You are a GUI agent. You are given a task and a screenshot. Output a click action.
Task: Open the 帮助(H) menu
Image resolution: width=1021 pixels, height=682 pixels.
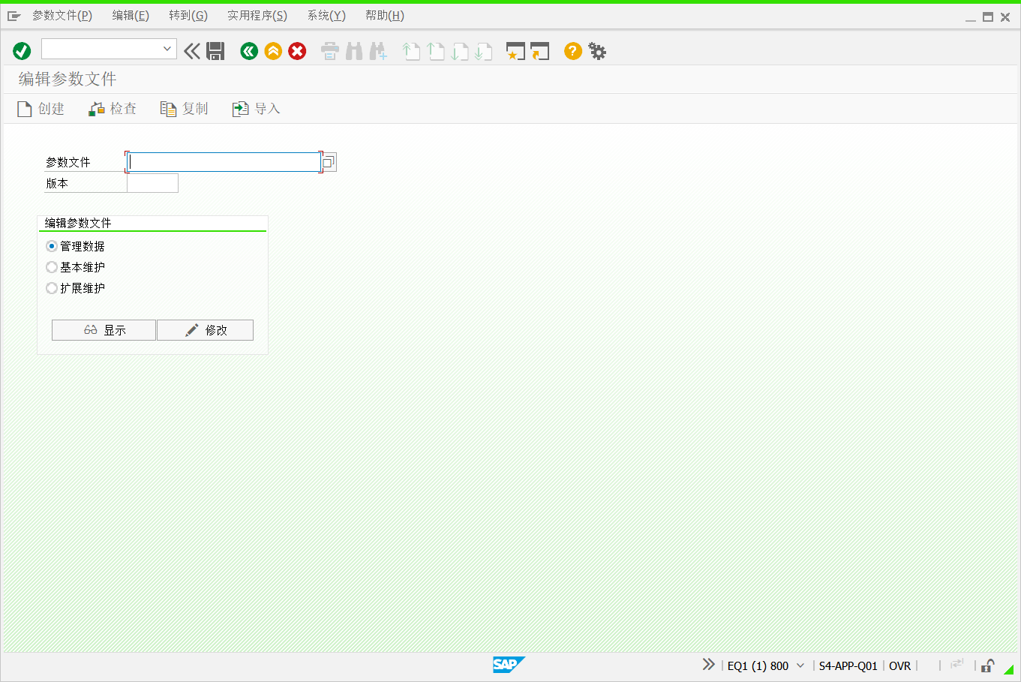point(385,16)
